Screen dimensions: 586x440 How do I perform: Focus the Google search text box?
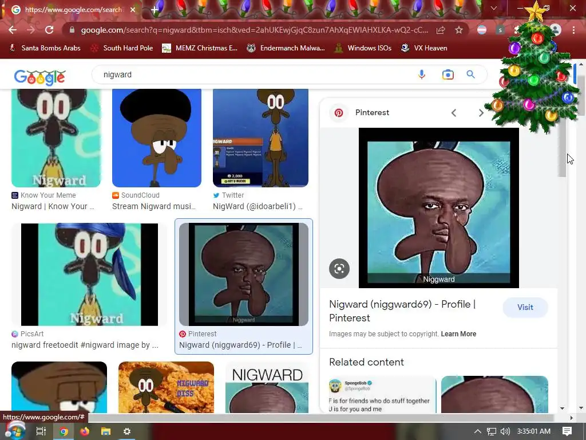tap(254, 74)
